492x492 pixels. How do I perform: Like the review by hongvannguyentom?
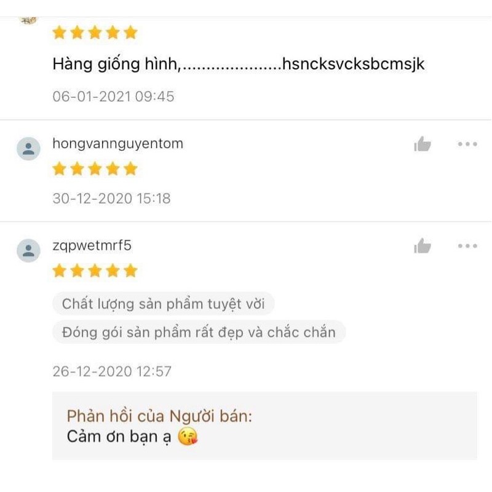(423, 144)
